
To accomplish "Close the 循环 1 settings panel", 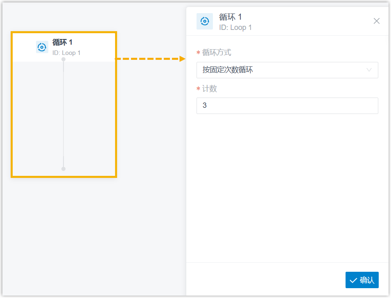I will [x=377, y=21].
